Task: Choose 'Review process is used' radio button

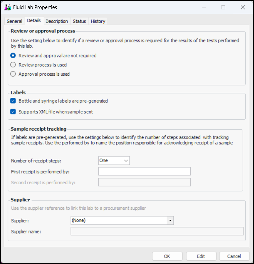Action: tap(13, 65)
